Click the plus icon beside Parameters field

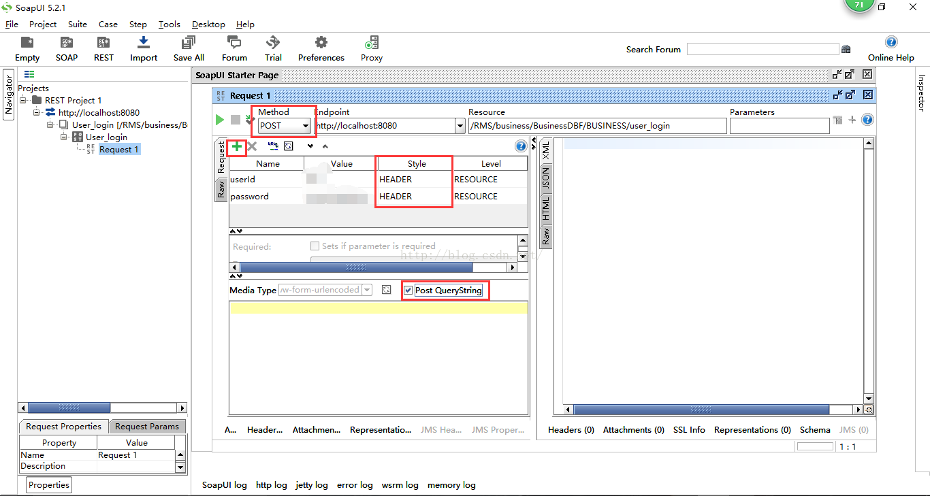tap(852, 120)
